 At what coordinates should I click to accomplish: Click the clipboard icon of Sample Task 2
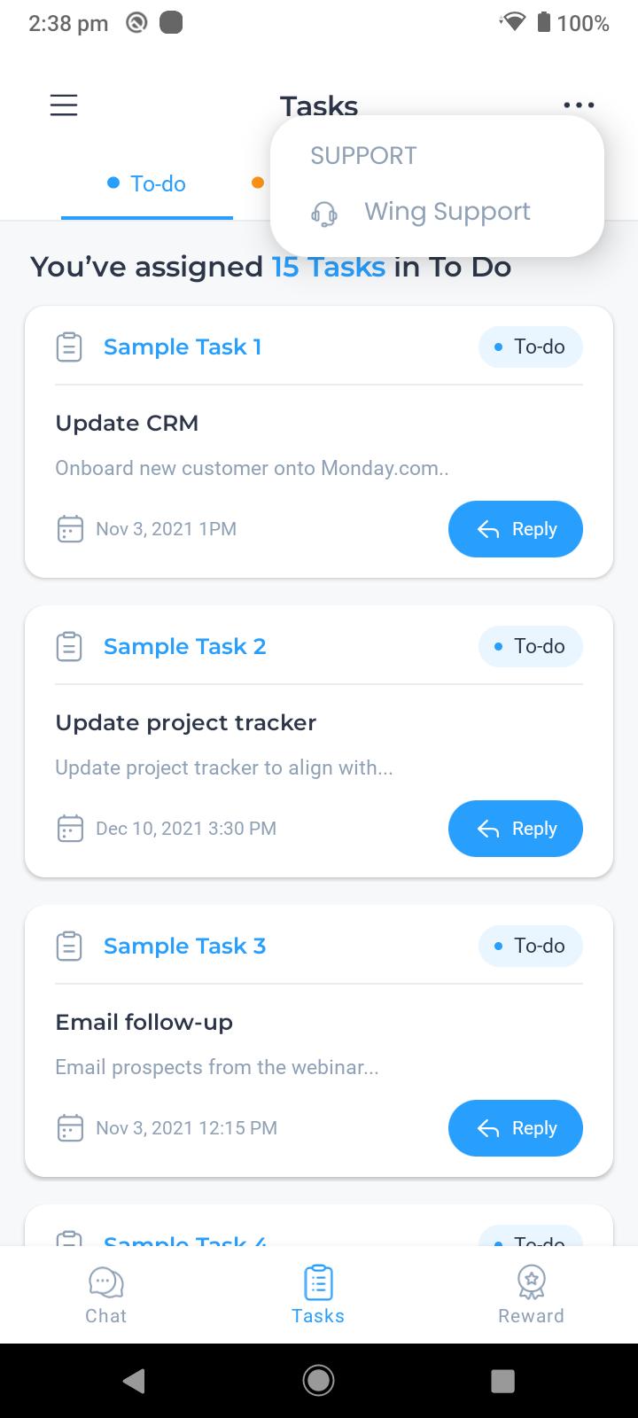69,646
